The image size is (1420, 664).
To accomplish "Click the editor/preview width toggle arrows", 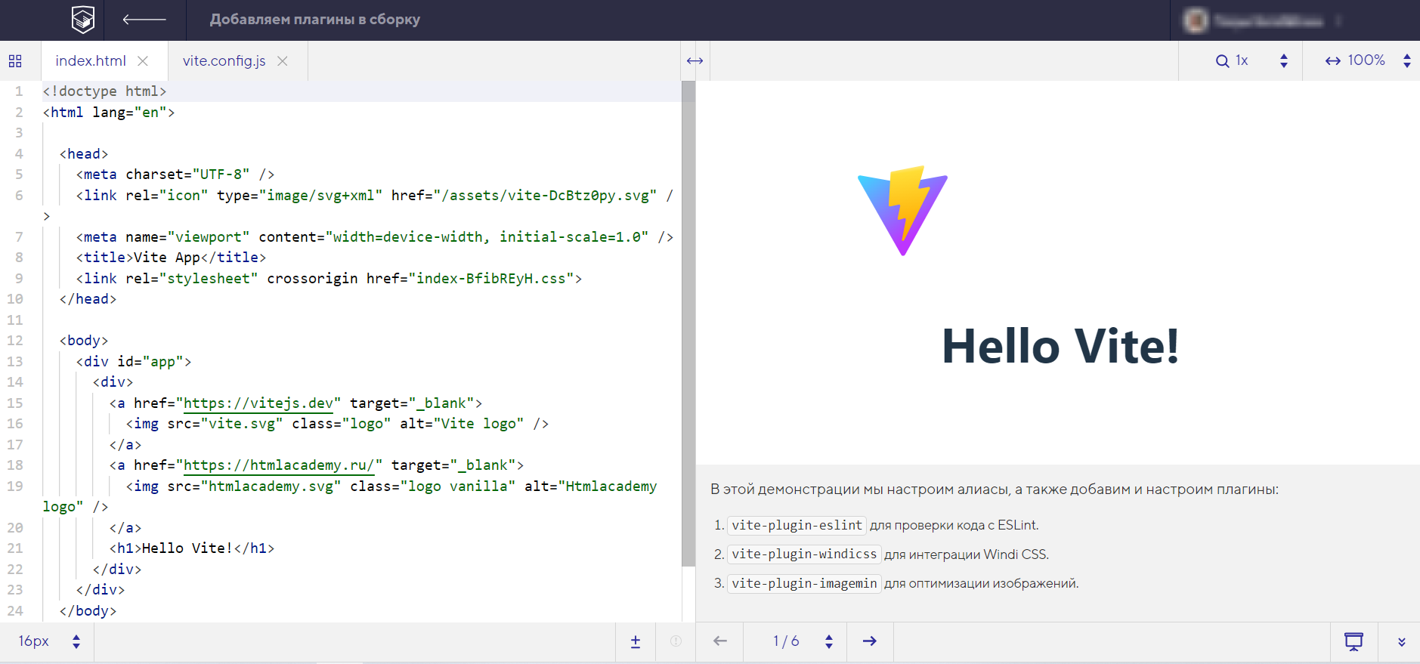I will click(695, 60).
